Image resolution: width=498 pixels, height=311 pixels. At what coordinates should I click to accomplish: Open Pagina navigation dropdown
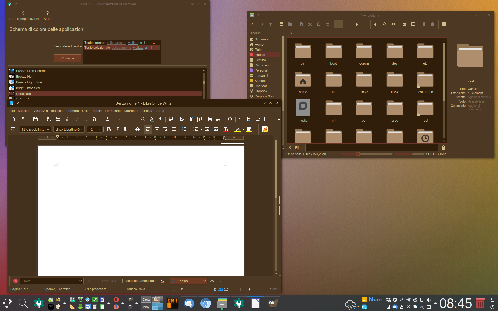point(189,281)
